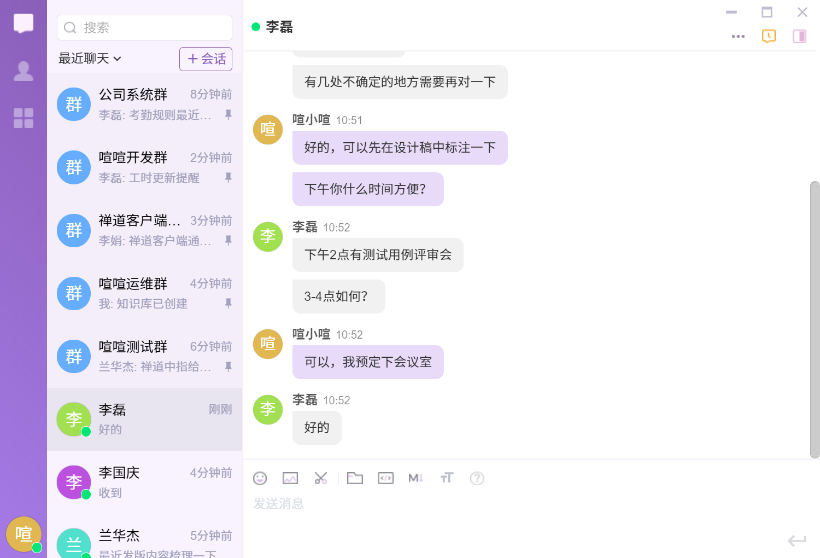Open the emoji picker in message toolbar
The image size is (820, 558).
click(x=260, y=479)
